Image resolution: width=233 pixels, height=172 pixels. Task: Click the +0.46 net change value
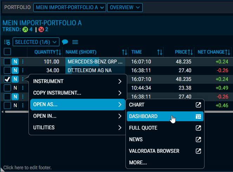click(222, 105)
